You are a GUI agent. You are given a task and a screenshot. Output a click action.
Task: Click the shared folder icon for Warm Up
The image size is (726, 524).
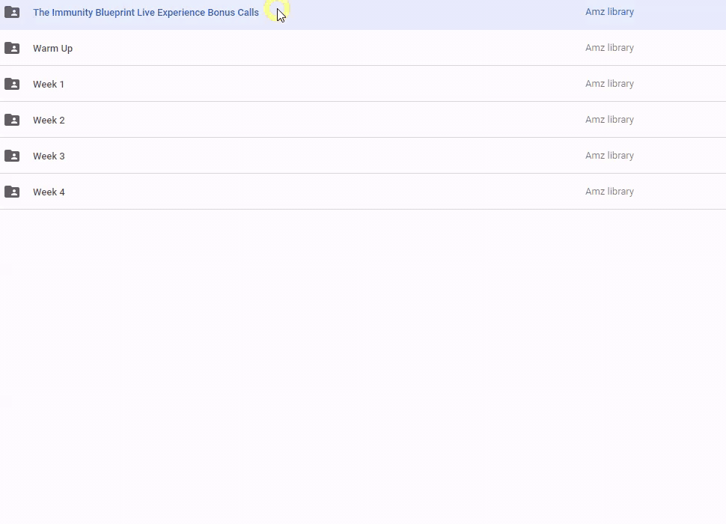click(12, 48)
